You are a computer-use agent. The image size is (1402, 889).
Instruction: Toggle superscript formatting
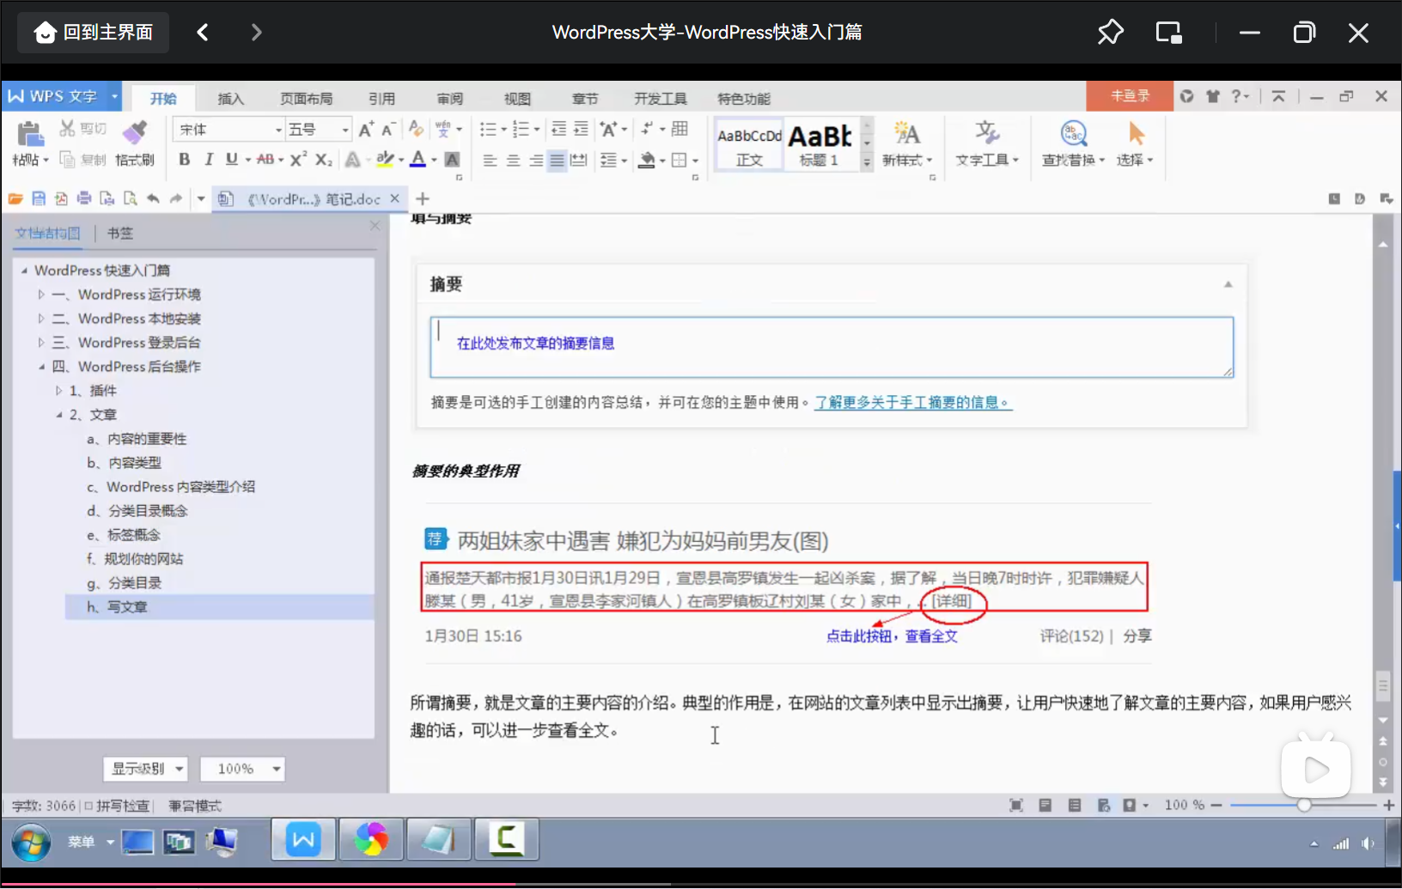coord(298,160)
